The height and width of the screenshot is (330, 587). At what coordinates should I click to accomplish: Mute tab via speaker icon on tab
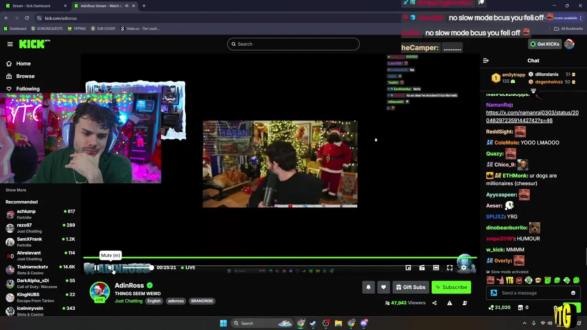(x=126, y=6)
